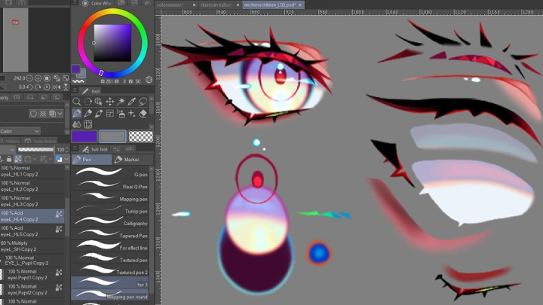The height and width of the screenshot is (305, 543).
Task: Select the purple main color swatch
Action: click(x=84, y=136)
